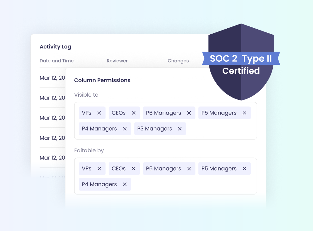313x231 pixels.
Task: Remove VPs tag from Visible to
Action: 99,113
